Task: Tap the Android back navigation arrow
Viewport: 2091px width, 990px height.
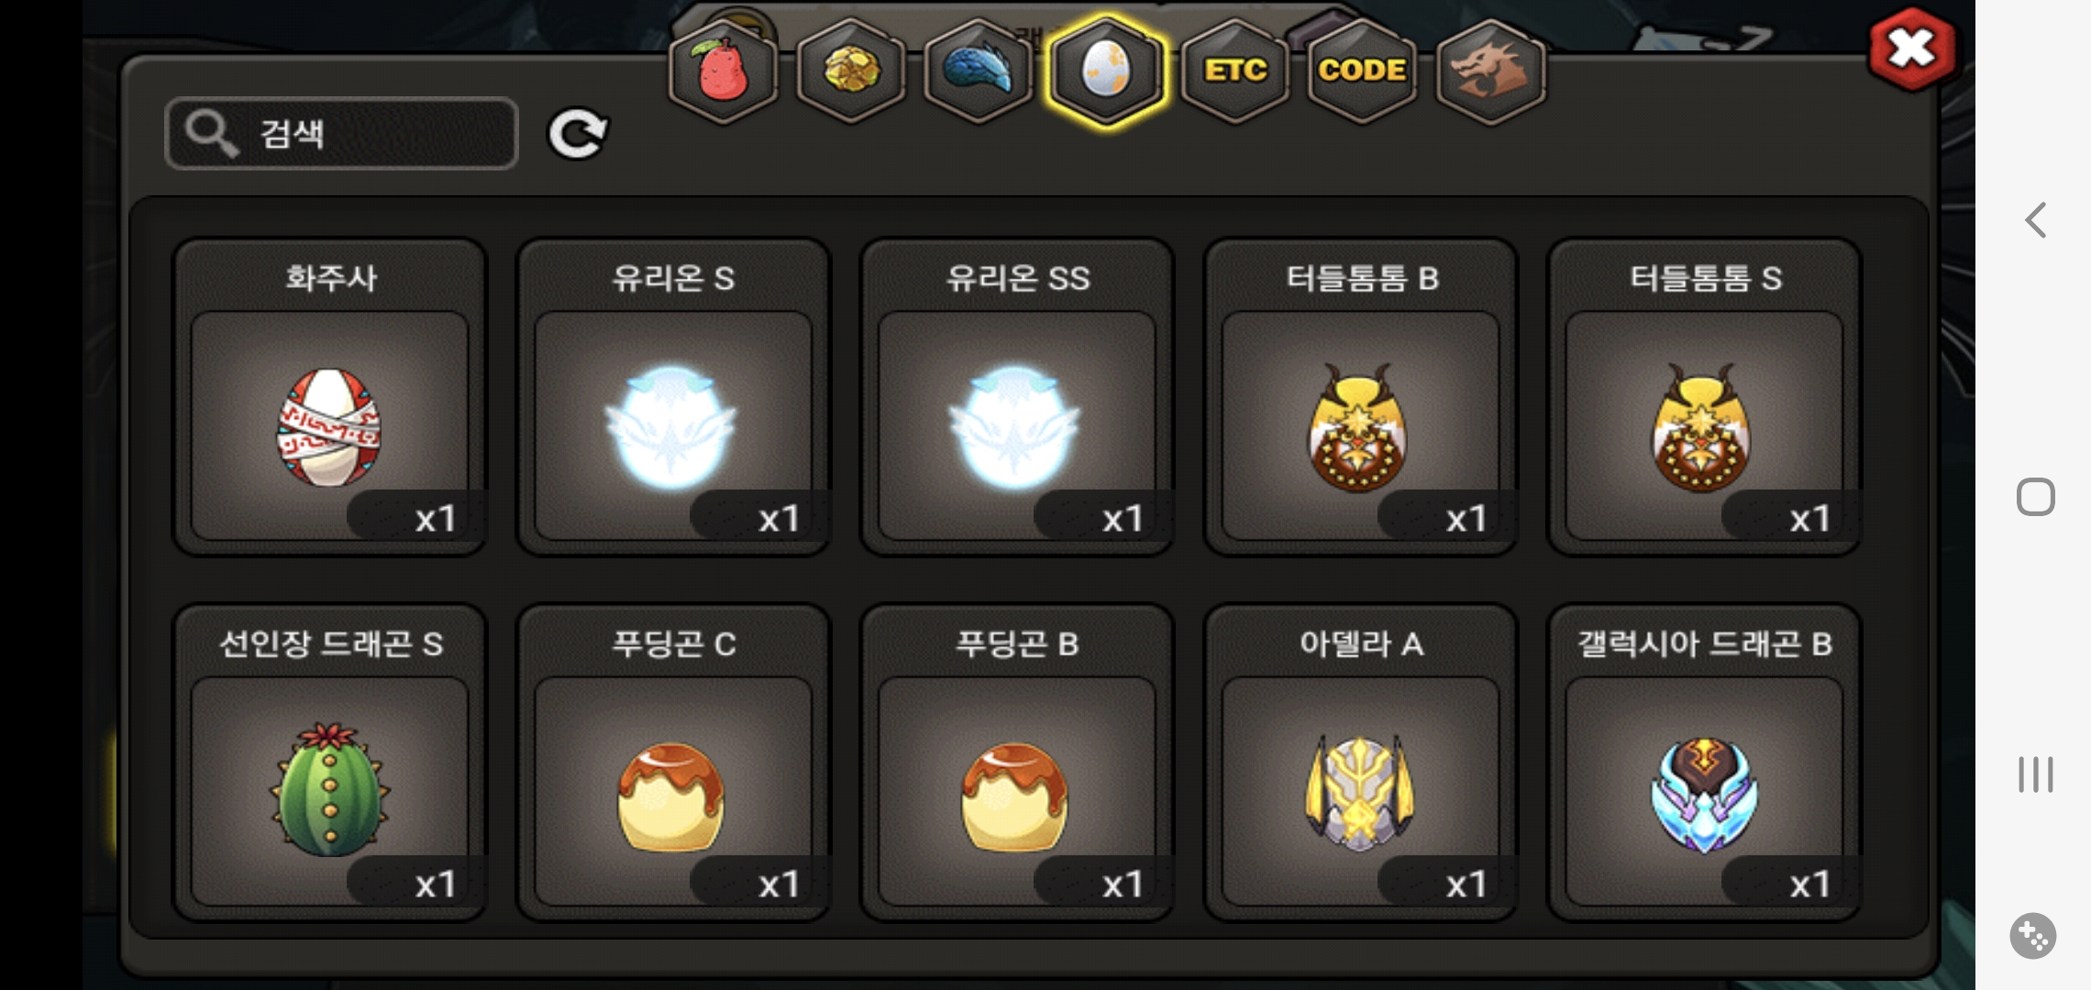Action: tap(2035, 220)
